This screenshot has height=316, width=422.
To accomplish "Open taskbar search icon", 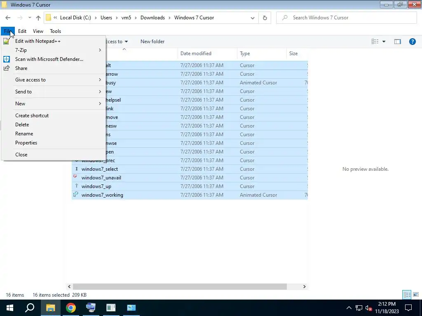I will coord(30,308).
